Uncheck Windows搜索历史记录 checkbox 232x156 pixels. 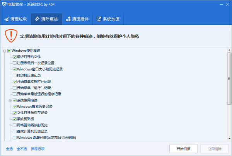[15, 107]
